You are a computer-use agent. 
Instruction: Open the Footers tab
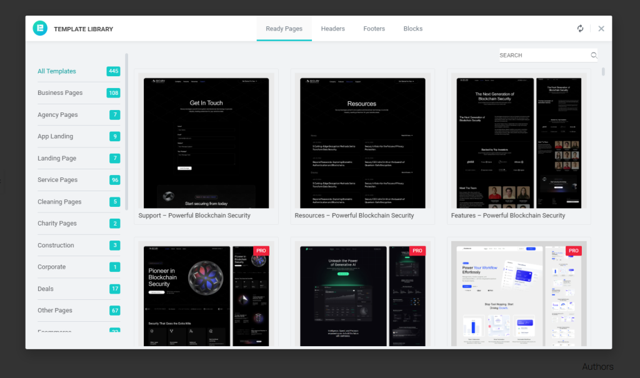point(374,29)
